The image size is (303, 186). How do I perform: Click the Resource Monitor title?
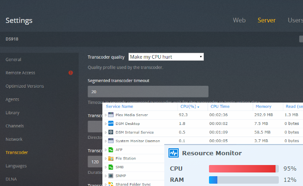[212, 153]
